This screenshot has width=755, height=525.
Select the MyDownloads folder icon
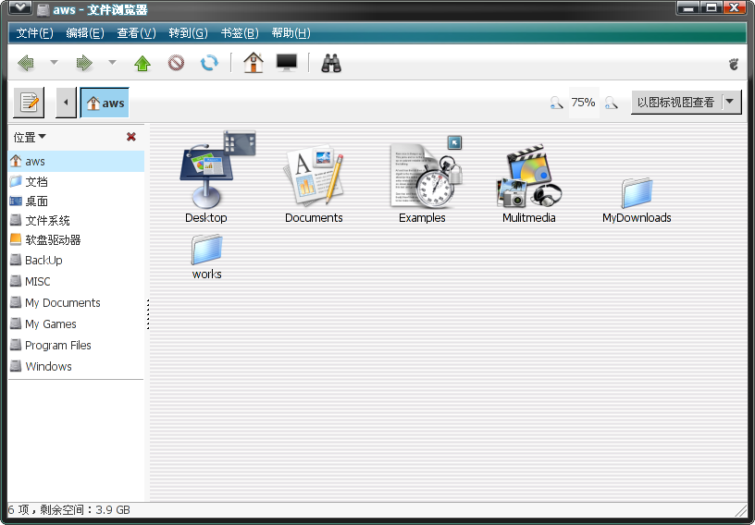[x=637, y=193]
